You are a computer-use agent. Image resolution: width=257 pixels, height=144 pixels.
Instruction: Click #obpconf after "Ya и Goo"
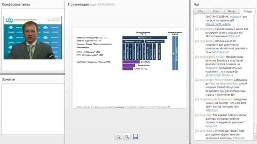click(223, 52)
